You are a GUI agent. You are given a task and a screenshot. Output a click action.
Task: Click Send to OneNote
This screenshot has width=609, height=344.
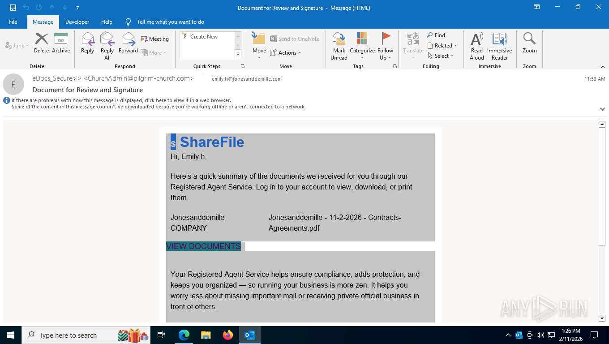point(295,39)
